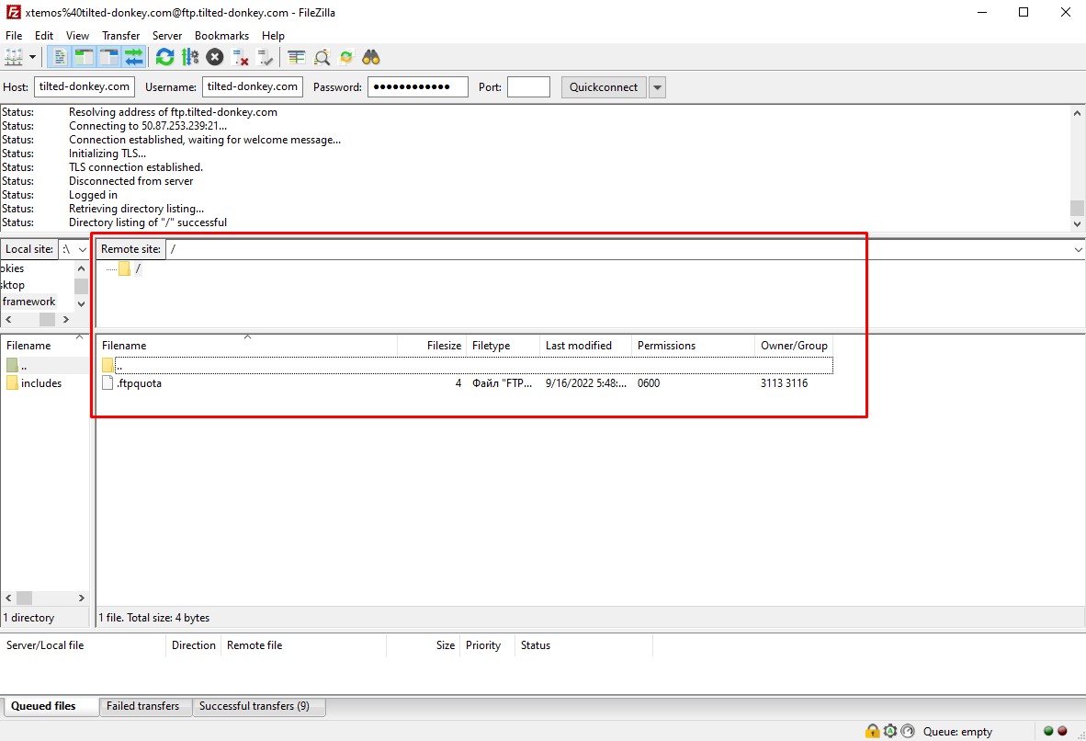Click the Username input field
The width and height of the screenshot is (1086, 741).
(252, 86)
